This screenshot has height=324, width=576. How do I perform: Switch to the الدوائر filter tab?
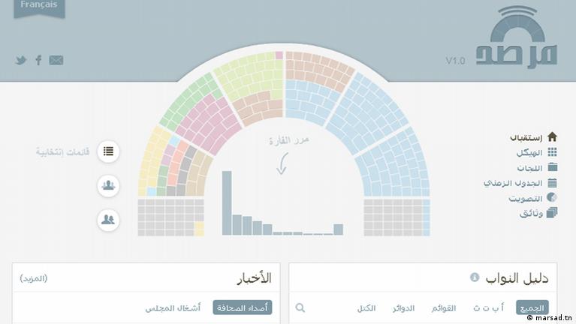[404, 307]
